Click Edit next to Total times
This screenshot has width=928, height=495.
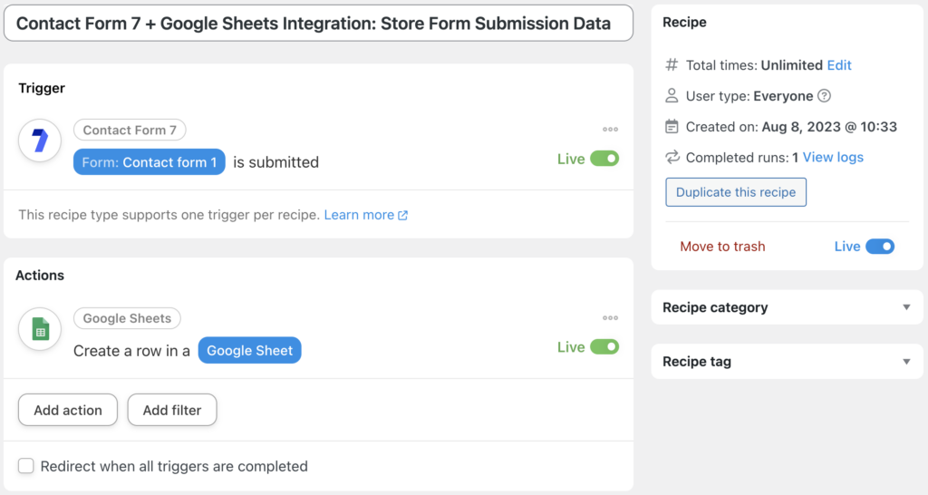[x=839, y=65]
